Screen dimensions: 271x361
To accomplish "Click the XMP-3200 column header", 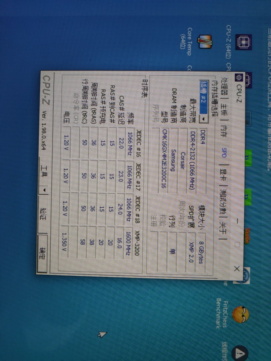I will [x=137, y=243].
